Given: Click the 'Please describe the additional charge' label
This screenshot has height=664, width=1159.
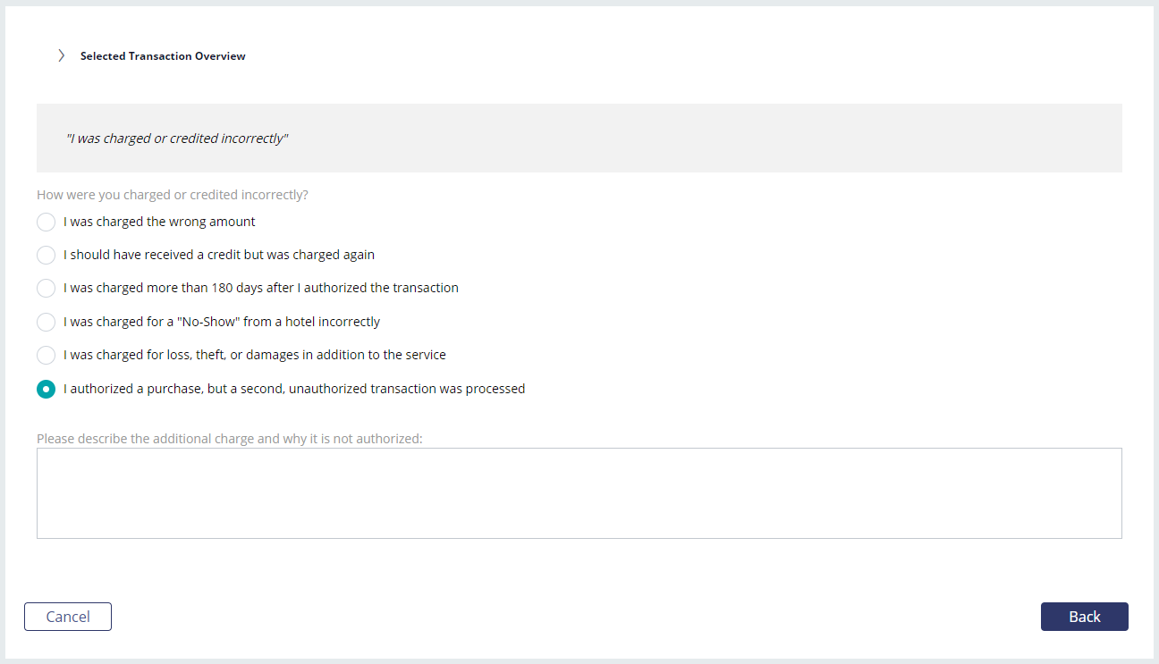Looking at the screenshot, I should pyautogui.click(x=230, y=439).
